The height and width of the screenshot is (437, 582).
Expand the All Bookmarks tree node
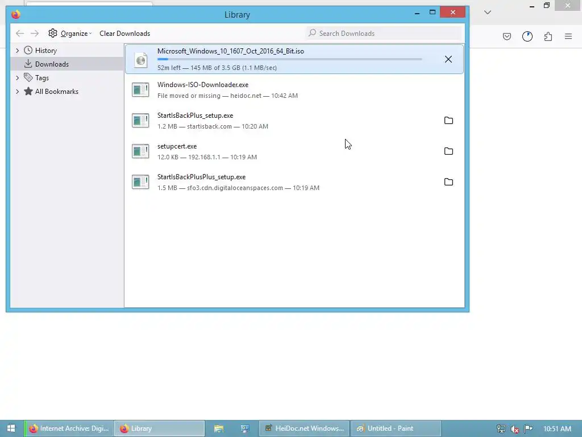17,92
